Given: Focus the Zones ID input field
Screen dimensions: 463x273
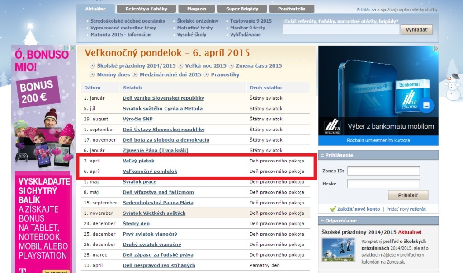Looking at the screenshot, I should tap(383, 171).
